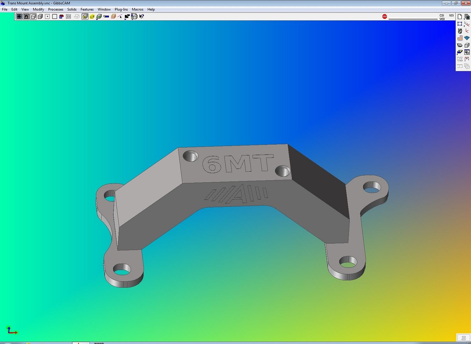Open the Window menu

click(104, 10)
